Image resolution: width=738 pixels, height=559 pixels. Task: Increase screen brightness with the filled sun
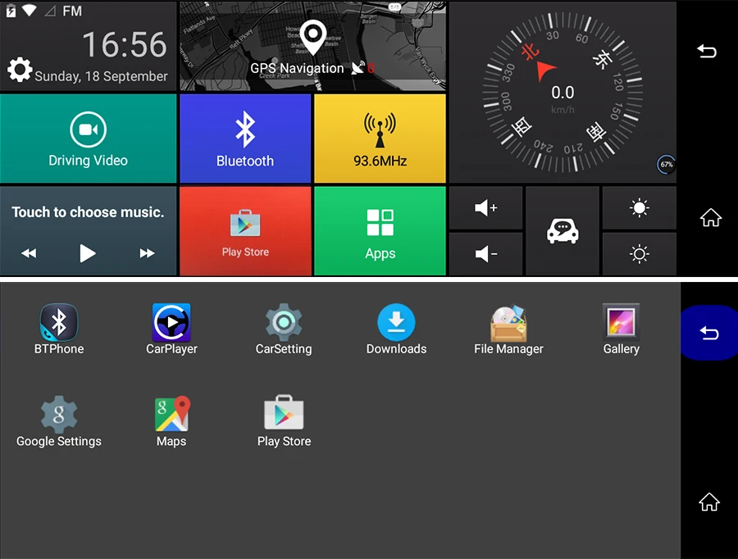[639, 208]
